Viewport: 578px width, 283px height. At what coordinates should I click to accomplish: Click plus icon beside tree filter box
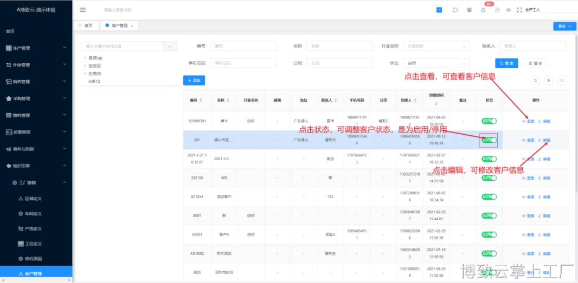(170, 47)
